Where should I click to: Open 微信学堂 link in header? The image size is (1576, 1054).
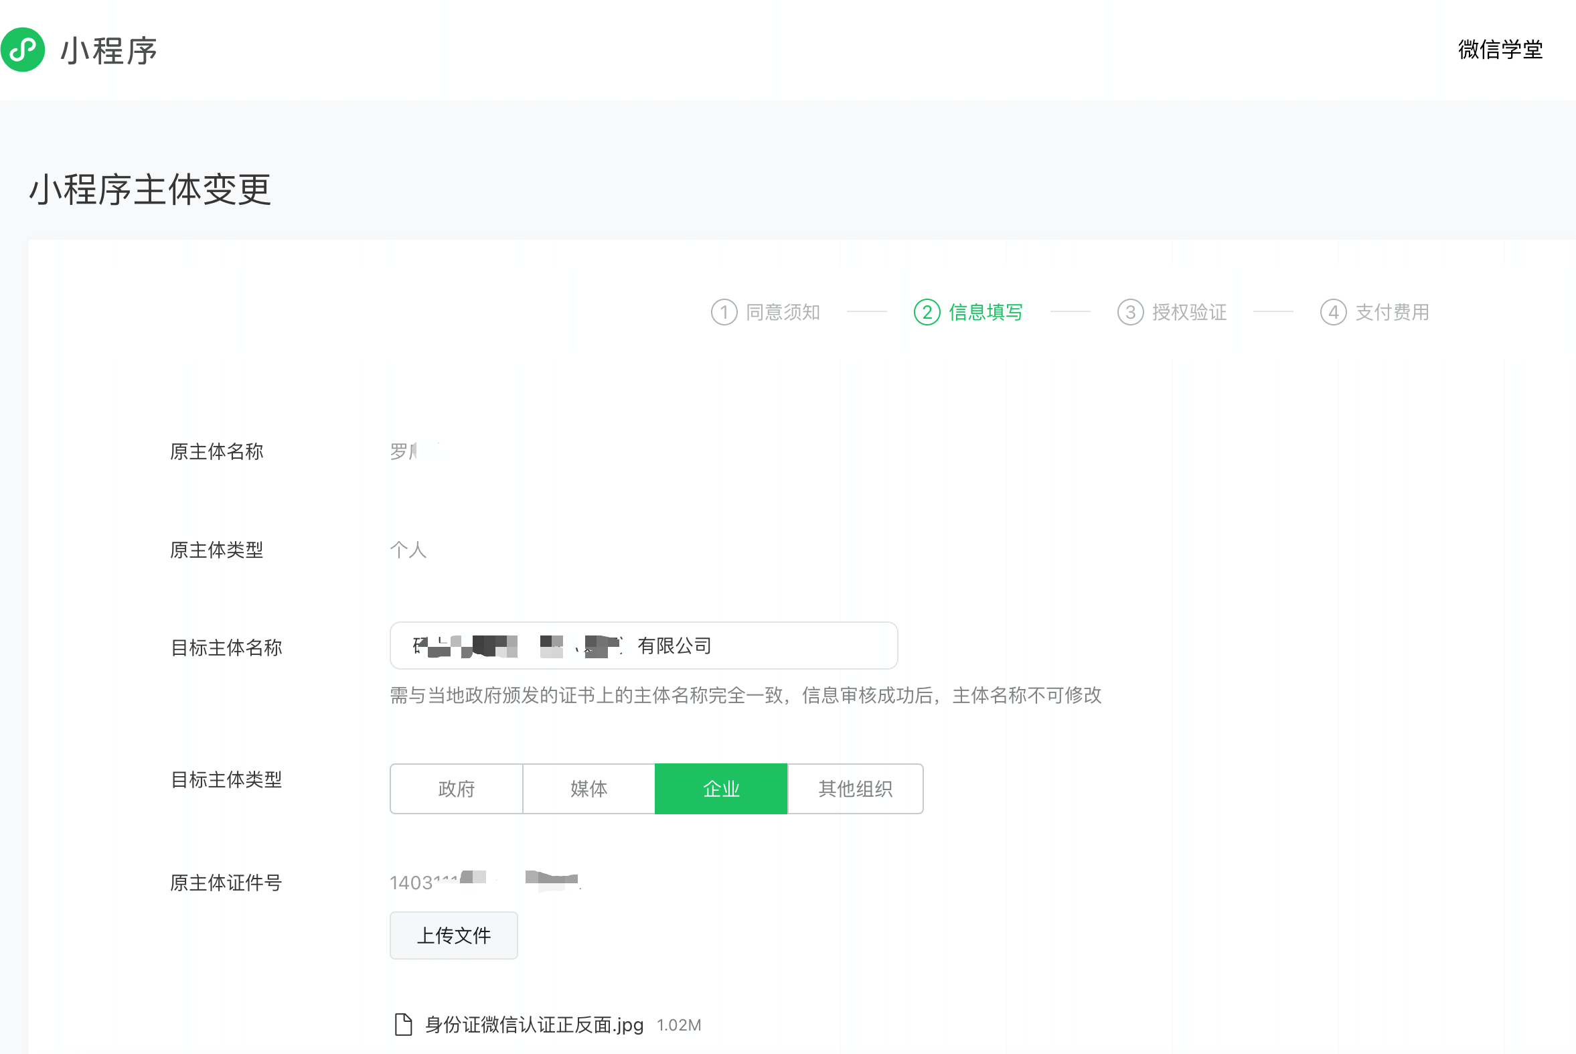[x=1500, y=50]
